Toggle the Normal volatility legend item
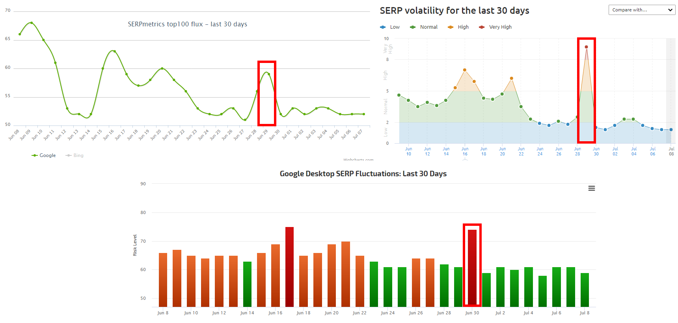 424,27
